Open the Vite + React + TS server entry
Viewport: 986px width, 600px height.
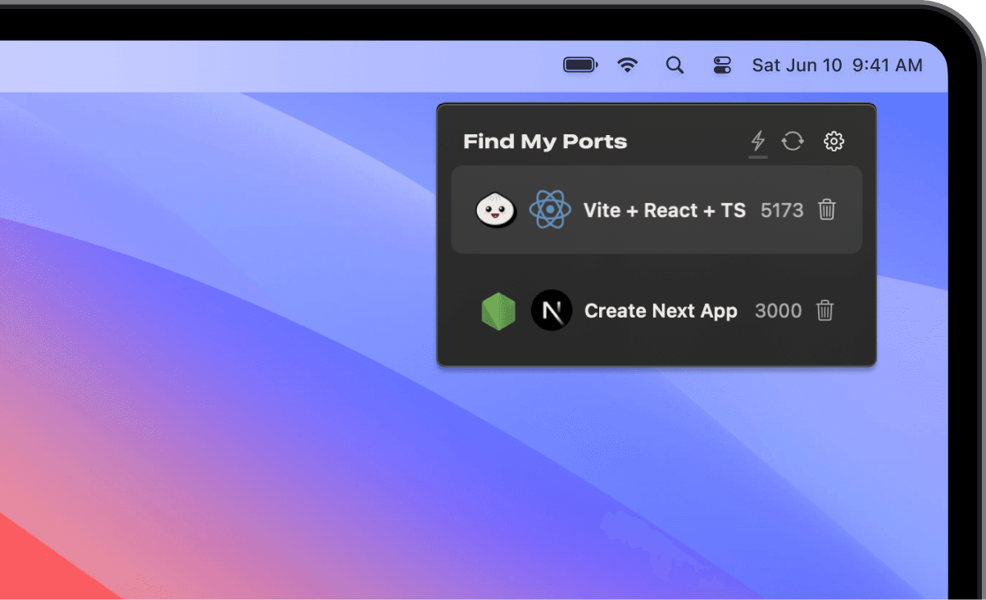tap(664, 210)
